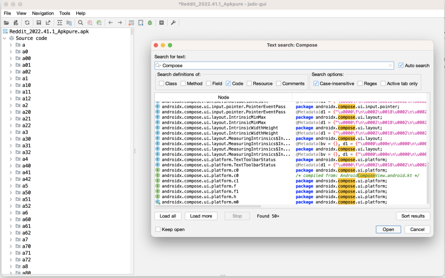445x278 pixels.
Task: Click the Open button in search dialog
Action: click(388, 229)
